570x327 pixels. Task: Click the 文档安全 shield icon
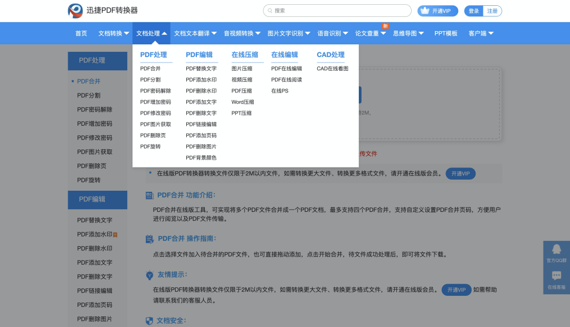pos(149,321)
